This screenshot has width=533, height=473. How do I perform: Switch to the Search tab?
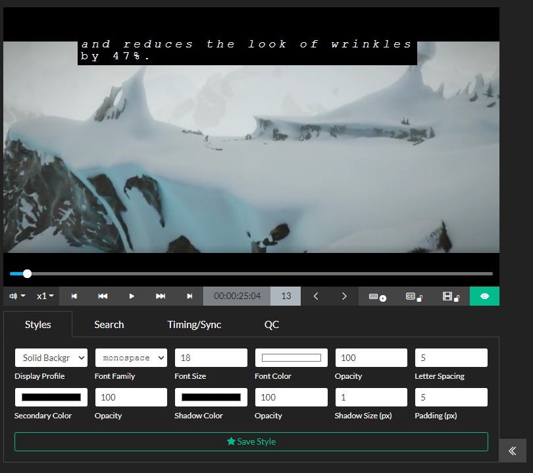click(x=109, y=324)
